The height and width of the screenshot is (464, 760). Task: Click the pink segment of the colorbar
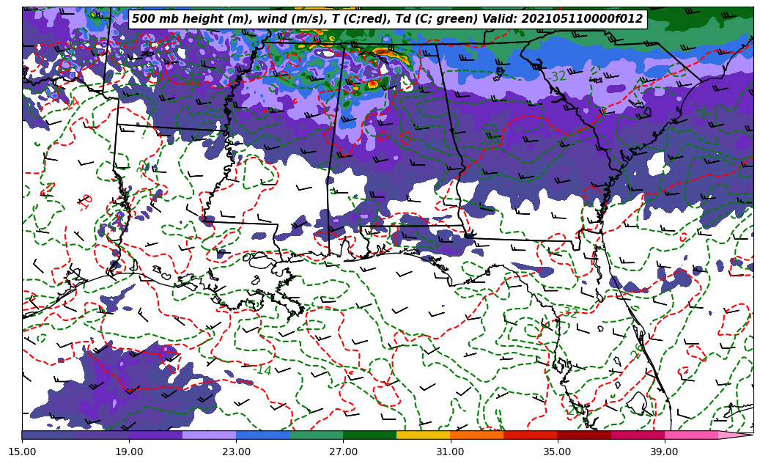click(x=691, y=435)
